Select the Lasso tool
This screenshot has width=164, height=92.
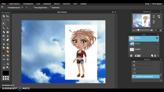[x=8, y=20]
